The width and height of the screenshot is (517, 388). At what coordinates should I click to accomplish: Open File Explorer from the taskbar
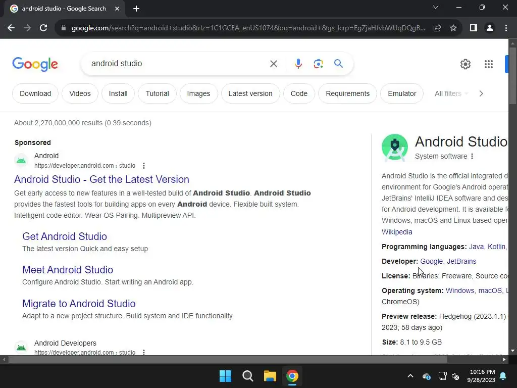click(270, 376)
